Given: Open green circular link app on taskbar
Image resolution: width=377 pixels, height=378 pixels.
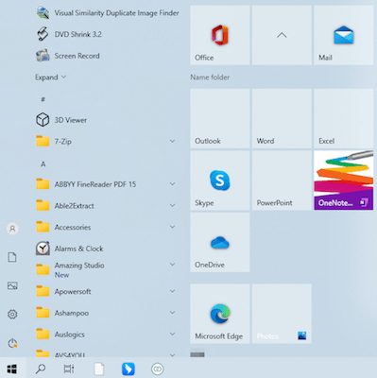Looking at the screenshot, I should click(x=157, y=369).
